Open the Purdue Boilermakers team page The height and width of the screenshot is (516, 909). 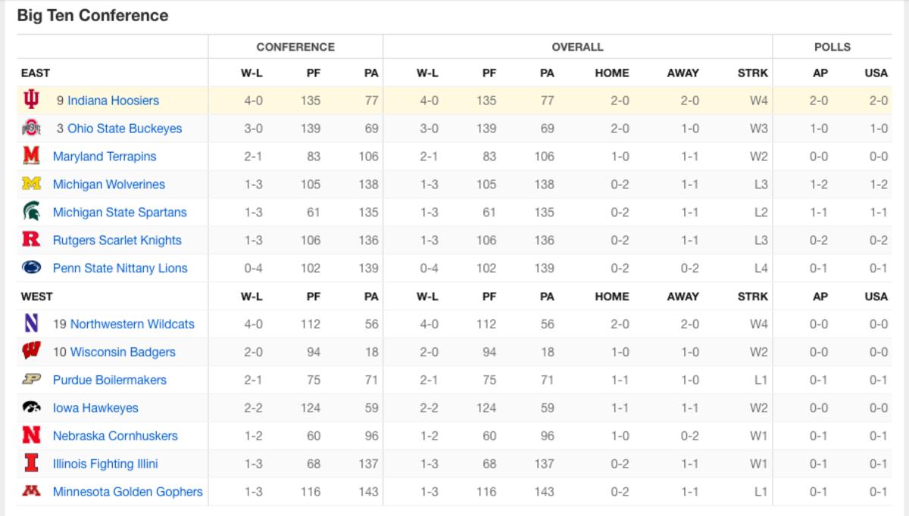pyautogui.click(x=109, y=380)
